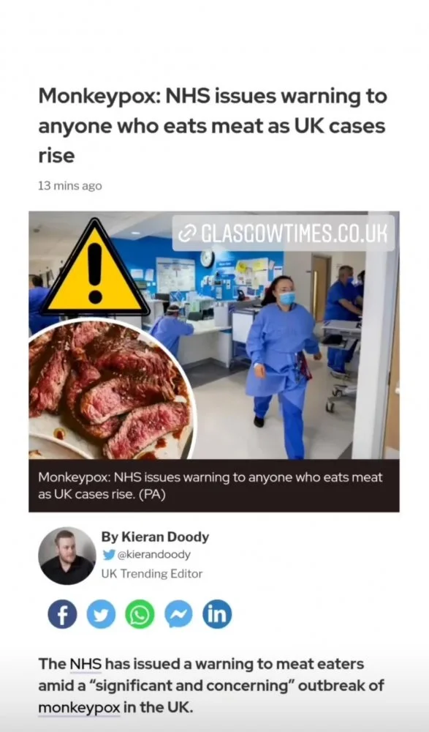Click the underlined monkeypox link in paragraph

[79, 707]
